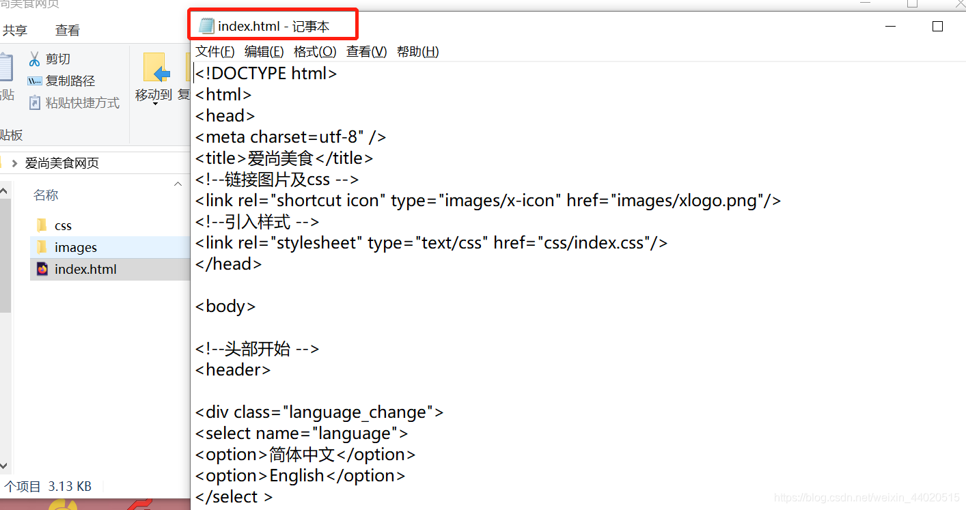
Task: Click the </head> closing tag line
Action: coord(228,264)
